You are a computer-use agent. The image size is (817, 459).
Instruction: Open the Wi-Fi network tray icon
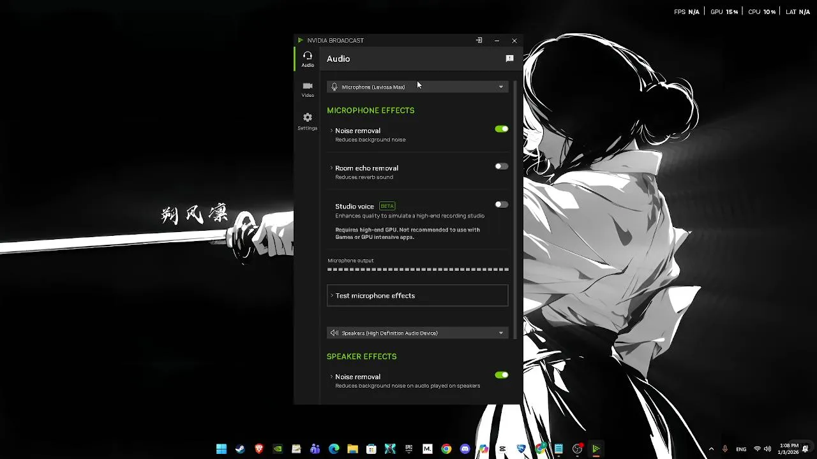757,449
